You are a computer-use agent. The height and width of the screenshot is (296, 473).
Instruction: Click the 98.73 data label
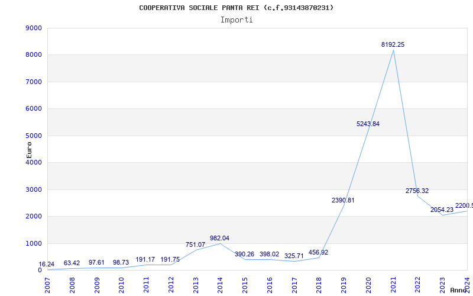(121, 262)
